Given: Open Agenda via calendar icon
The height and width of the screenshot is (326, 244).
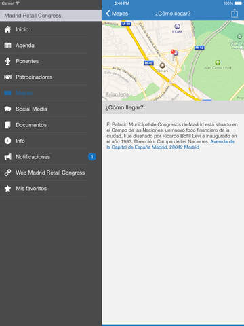Looking at the screenshot, I should pos(7,46).
